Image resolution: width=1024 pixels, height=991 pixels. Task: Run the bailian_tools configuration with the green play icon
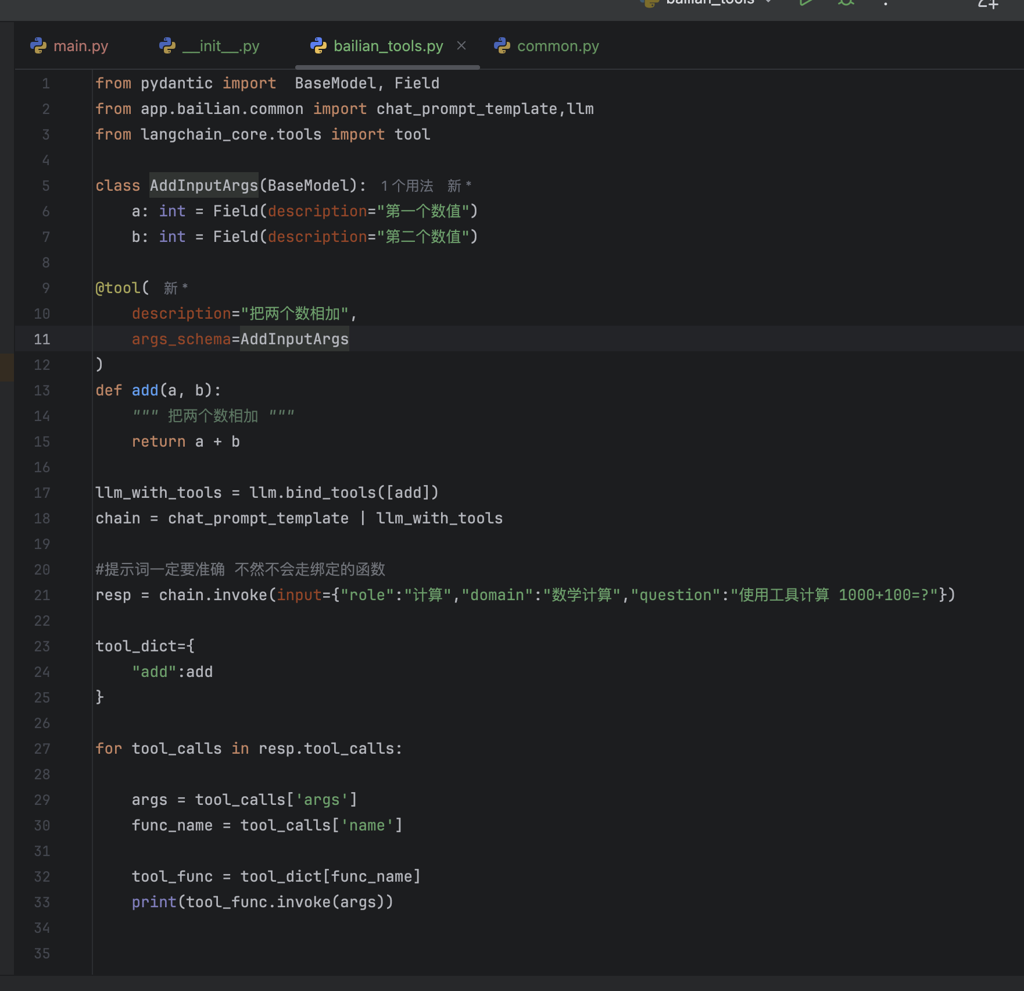(805, 3)
